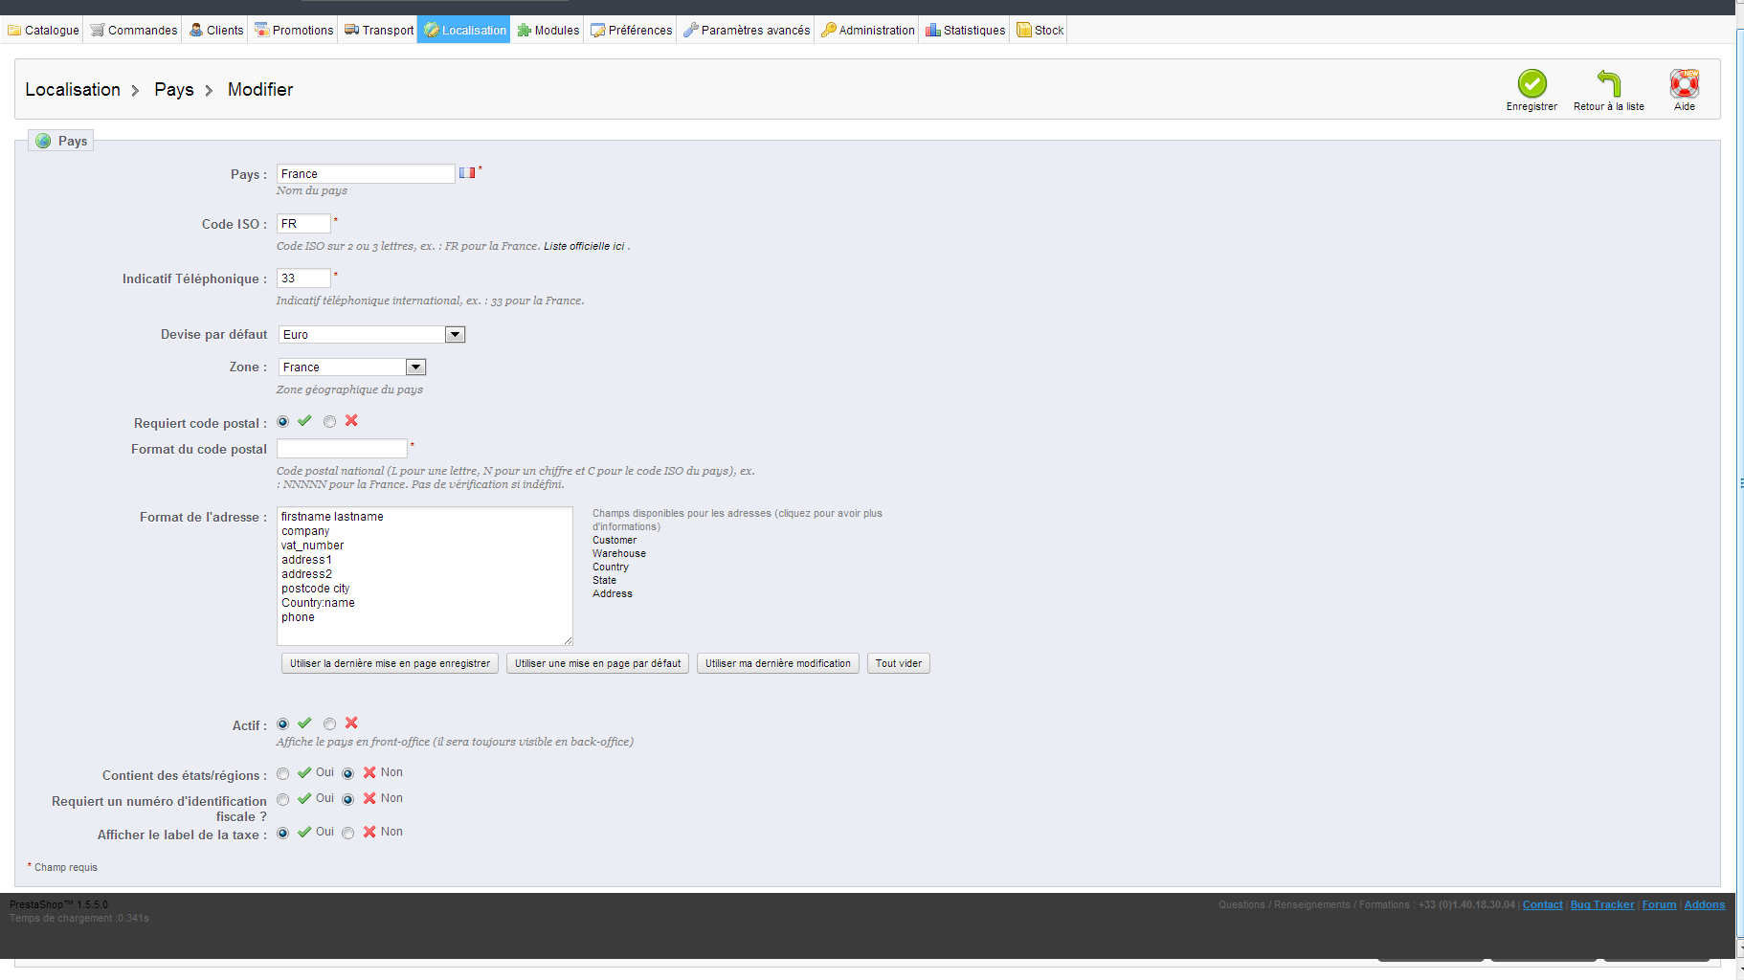
Task: Click the green check beside Requiert code postal
Action: (304, 421)
